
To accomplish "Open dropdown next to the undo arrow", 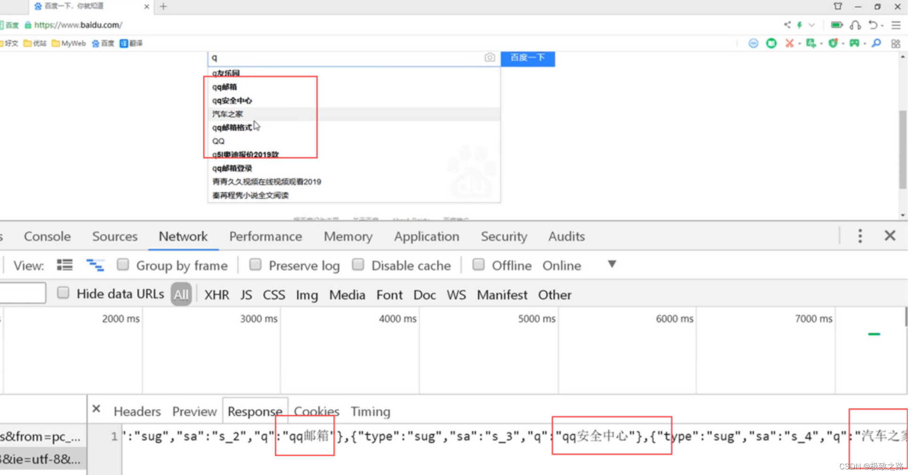I will click(x=882, y=26).
